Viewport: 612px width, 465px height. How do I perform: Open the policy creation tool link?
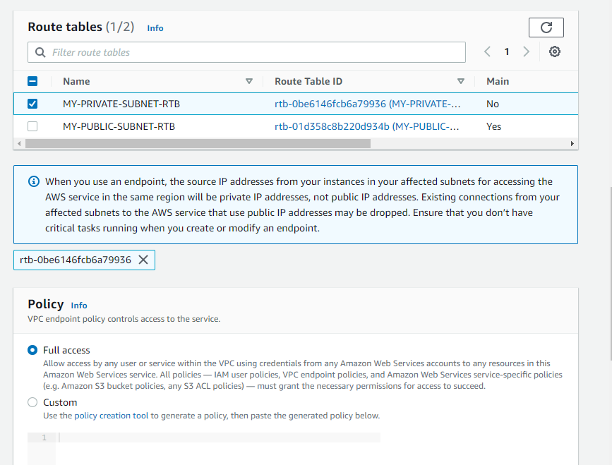[112, 416]
